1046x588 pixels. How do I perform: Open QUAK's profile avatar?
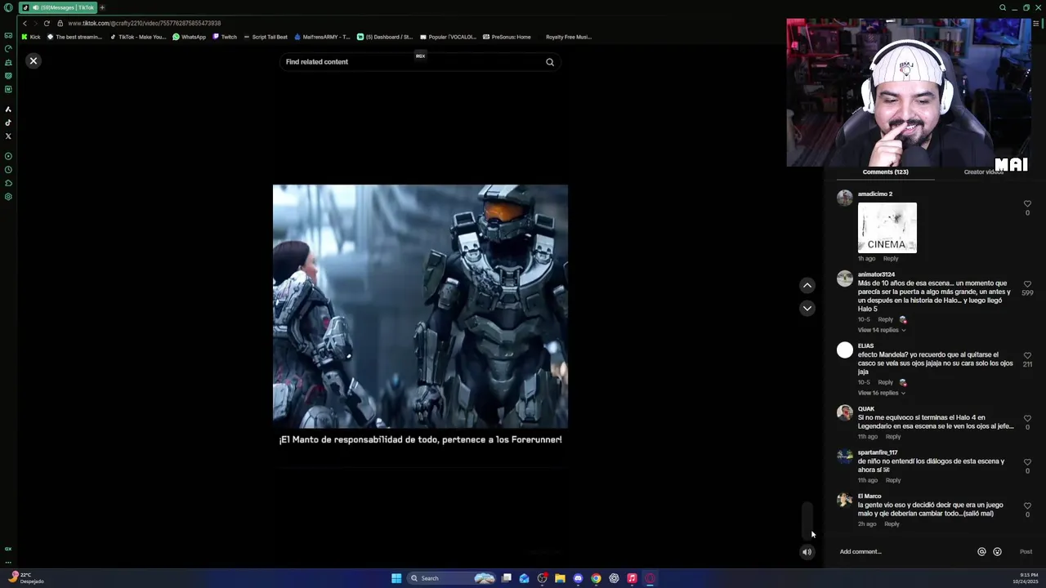[x=845, y=413]
